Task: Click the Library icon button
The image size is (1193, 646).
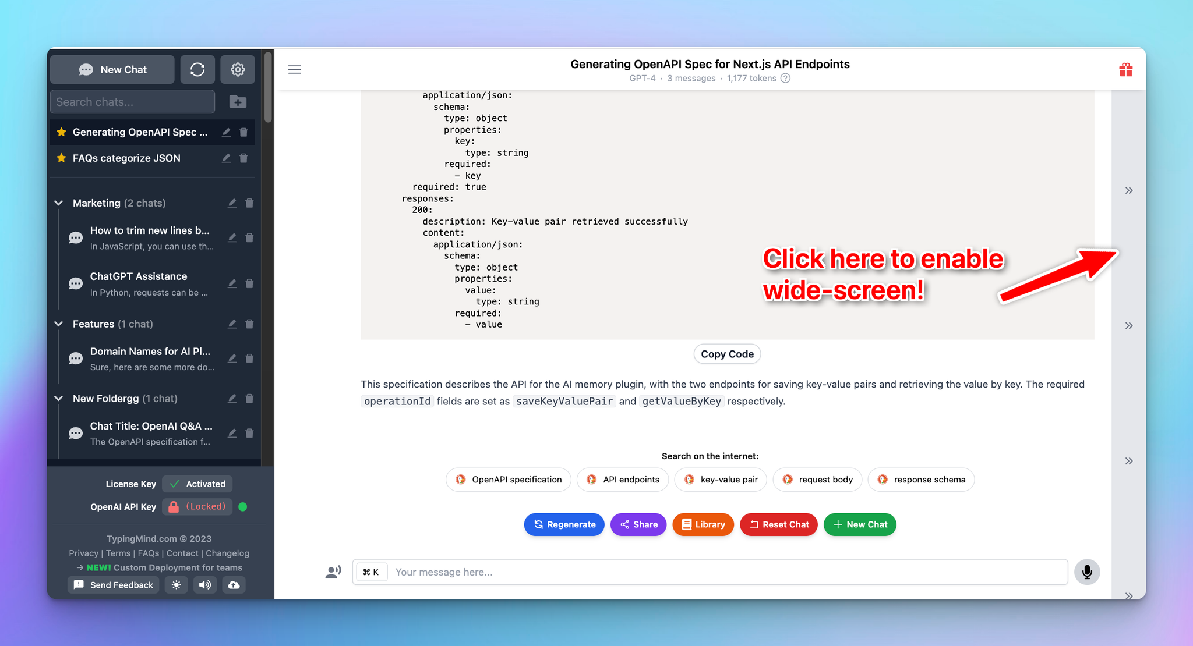Action: pos(704,524)
